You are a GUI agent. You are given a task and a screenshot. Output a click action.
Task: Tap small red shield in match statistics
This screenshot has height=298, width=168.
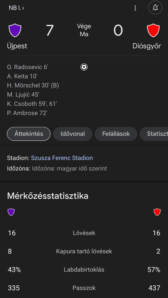(157, 212)
